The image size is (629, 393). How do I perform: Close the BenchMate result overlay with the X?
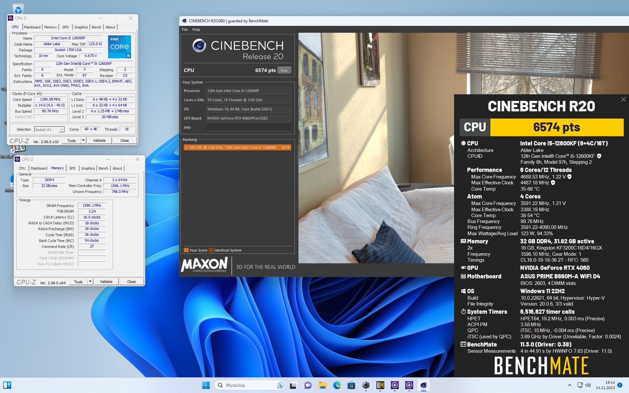pyautogui.click(x=623, y=99)
